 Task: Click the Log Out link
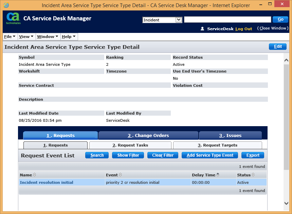243,29
